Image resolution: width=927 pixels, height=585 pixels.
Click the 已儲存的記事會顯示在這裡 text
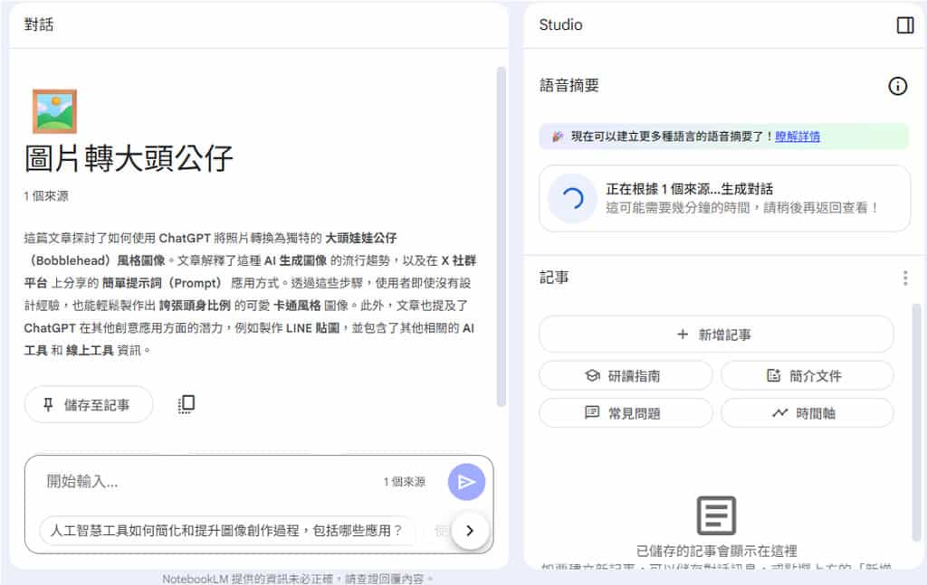(x=716, y=552)
